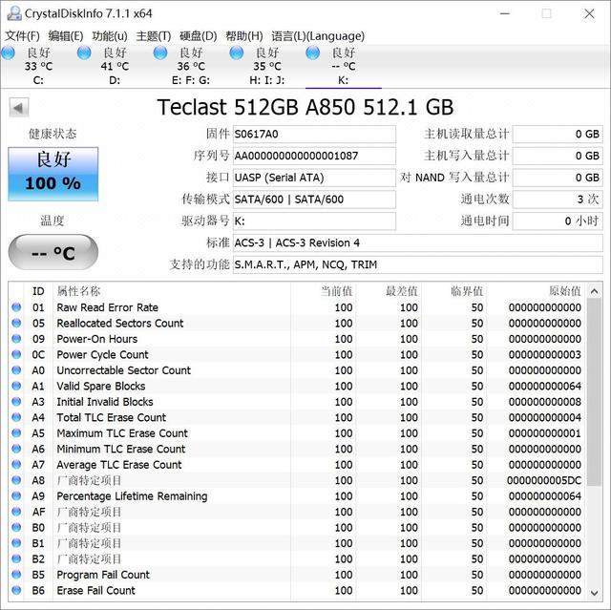The height and width of the screenshot is (610, 611).
Task: Click status dot for Total TLC Erase Count
Action: point(16,417)
